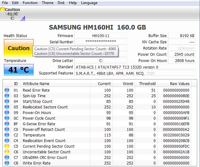
Task: Select the UltraDMA CRC Error Count name
Action: pos(45,157)
